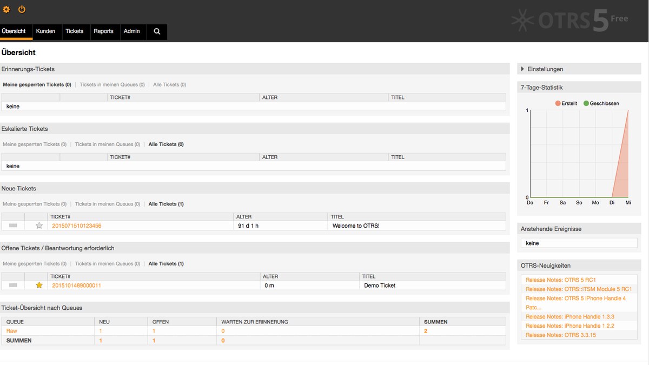Open Release Notes: OTRS 5 iPhone Handle 4
Screen dimensions: 649x365
tap(576, 303)
